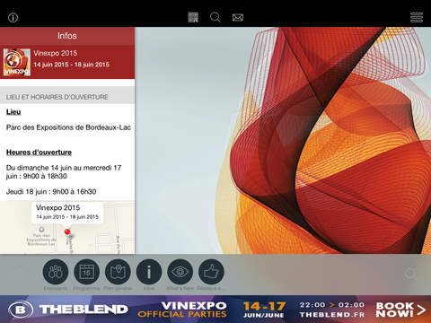The image size is (431, 323).
Task: Open the THEBLEND.FR link on the banner
Action: coord(332,315)
